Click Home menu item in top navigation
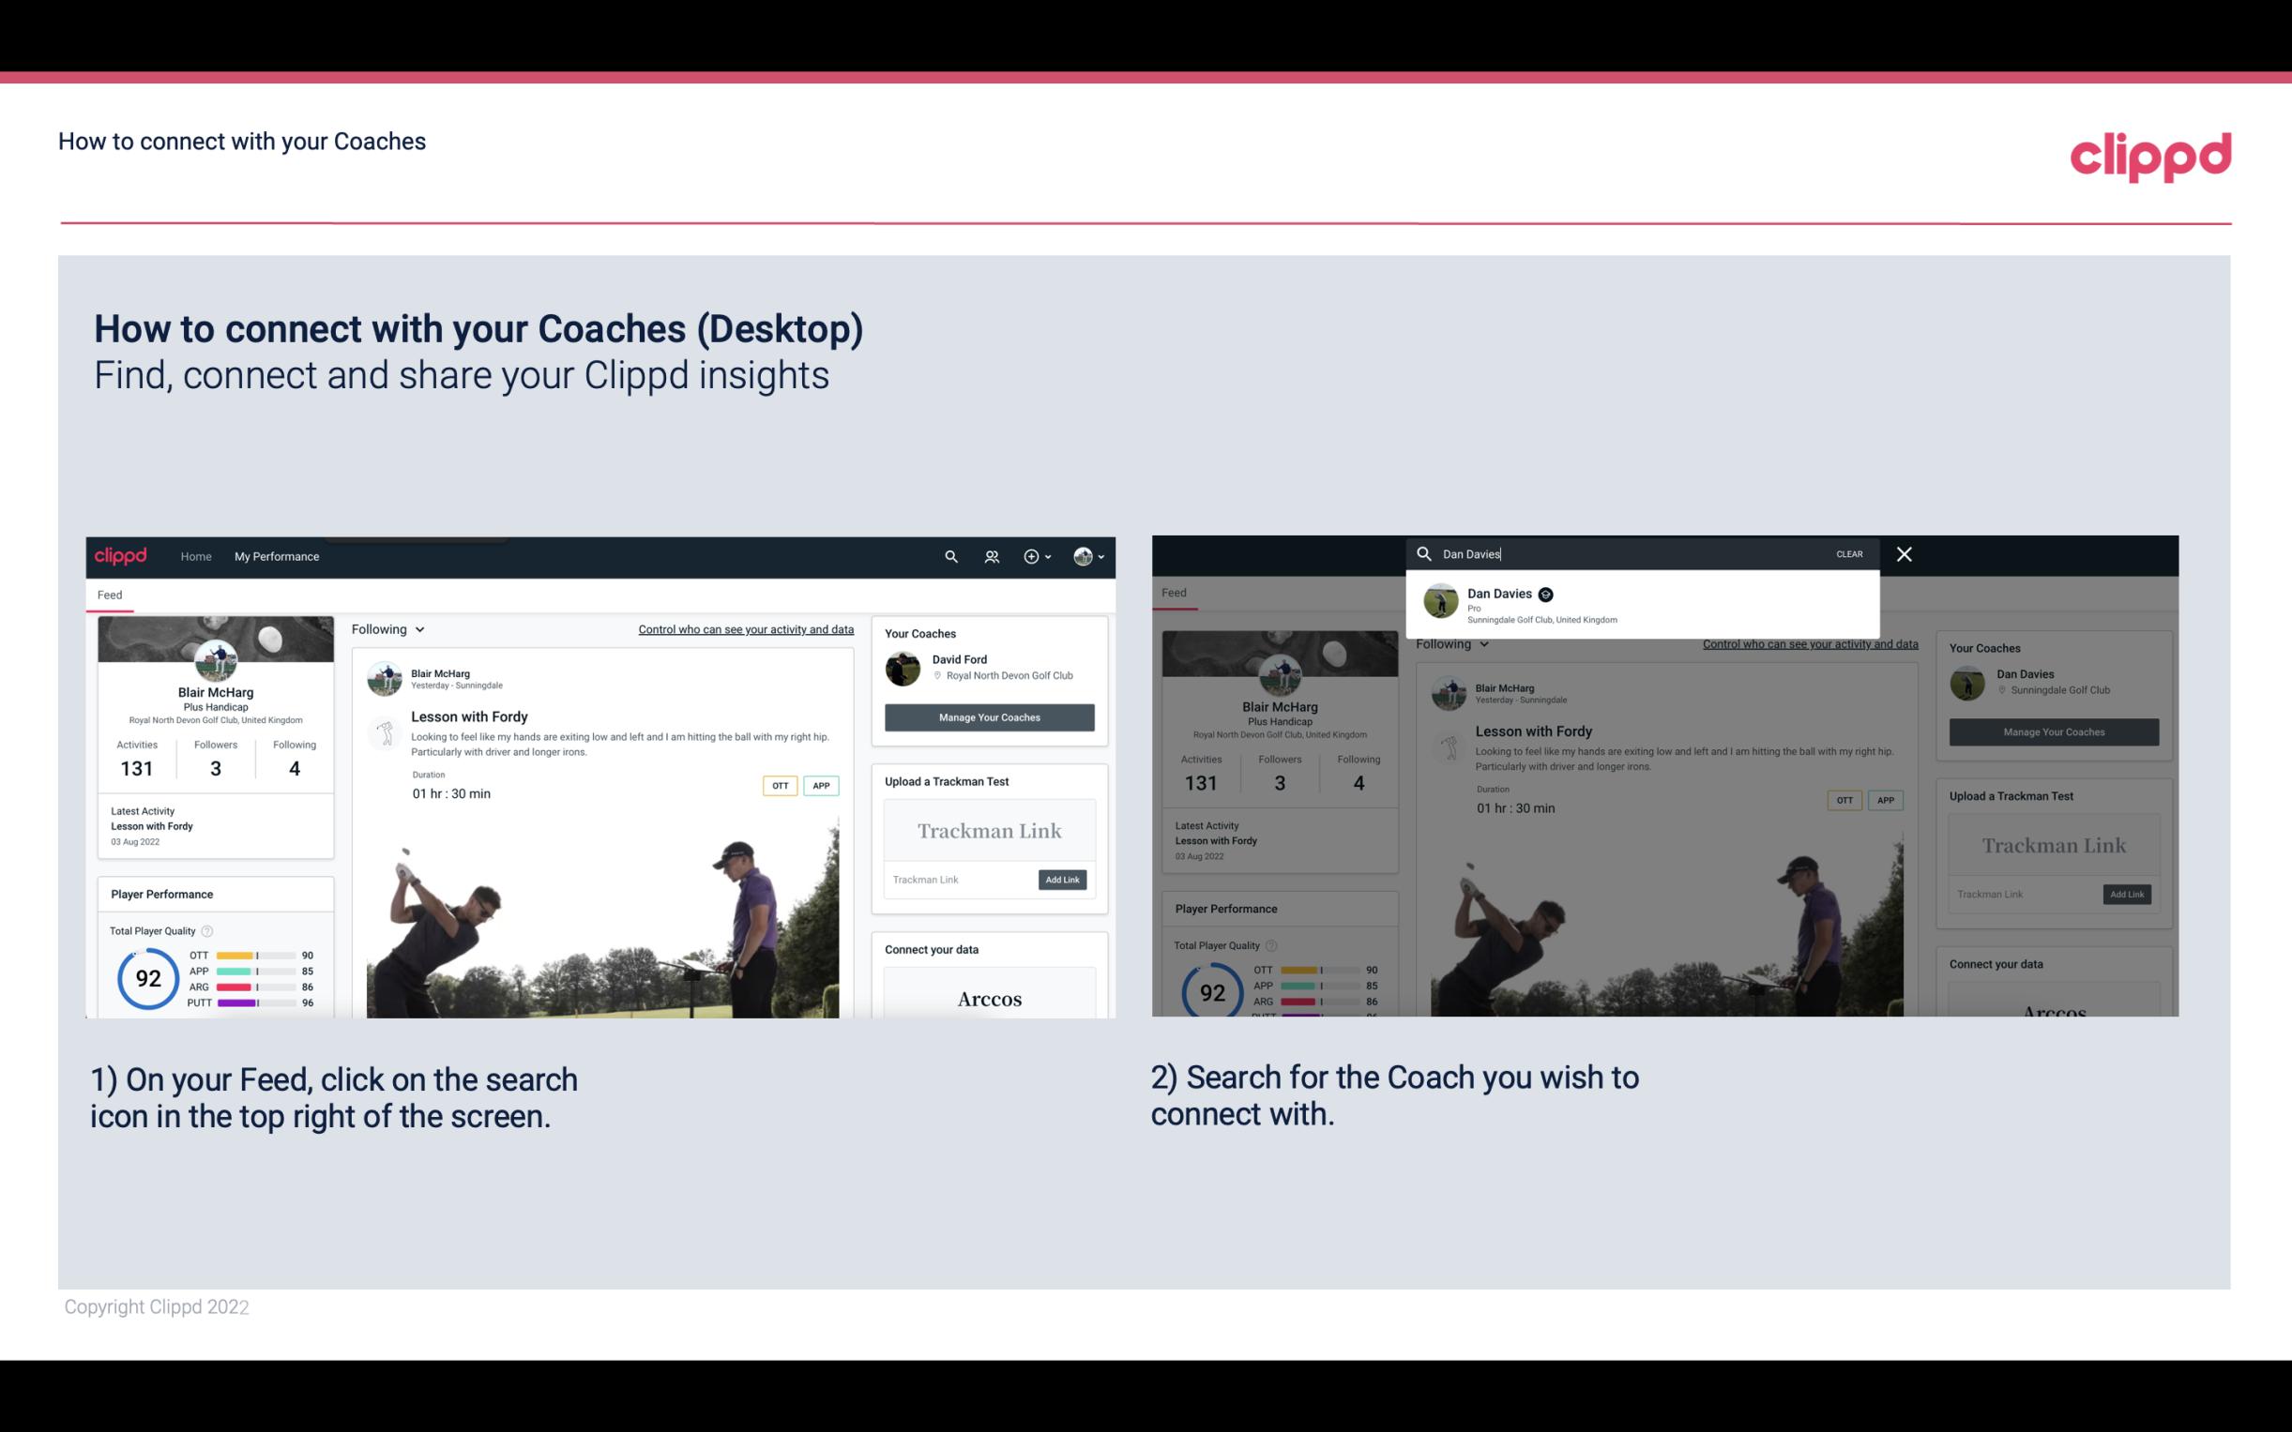This screenshot has height=1432, width=2292. point(196,556)
